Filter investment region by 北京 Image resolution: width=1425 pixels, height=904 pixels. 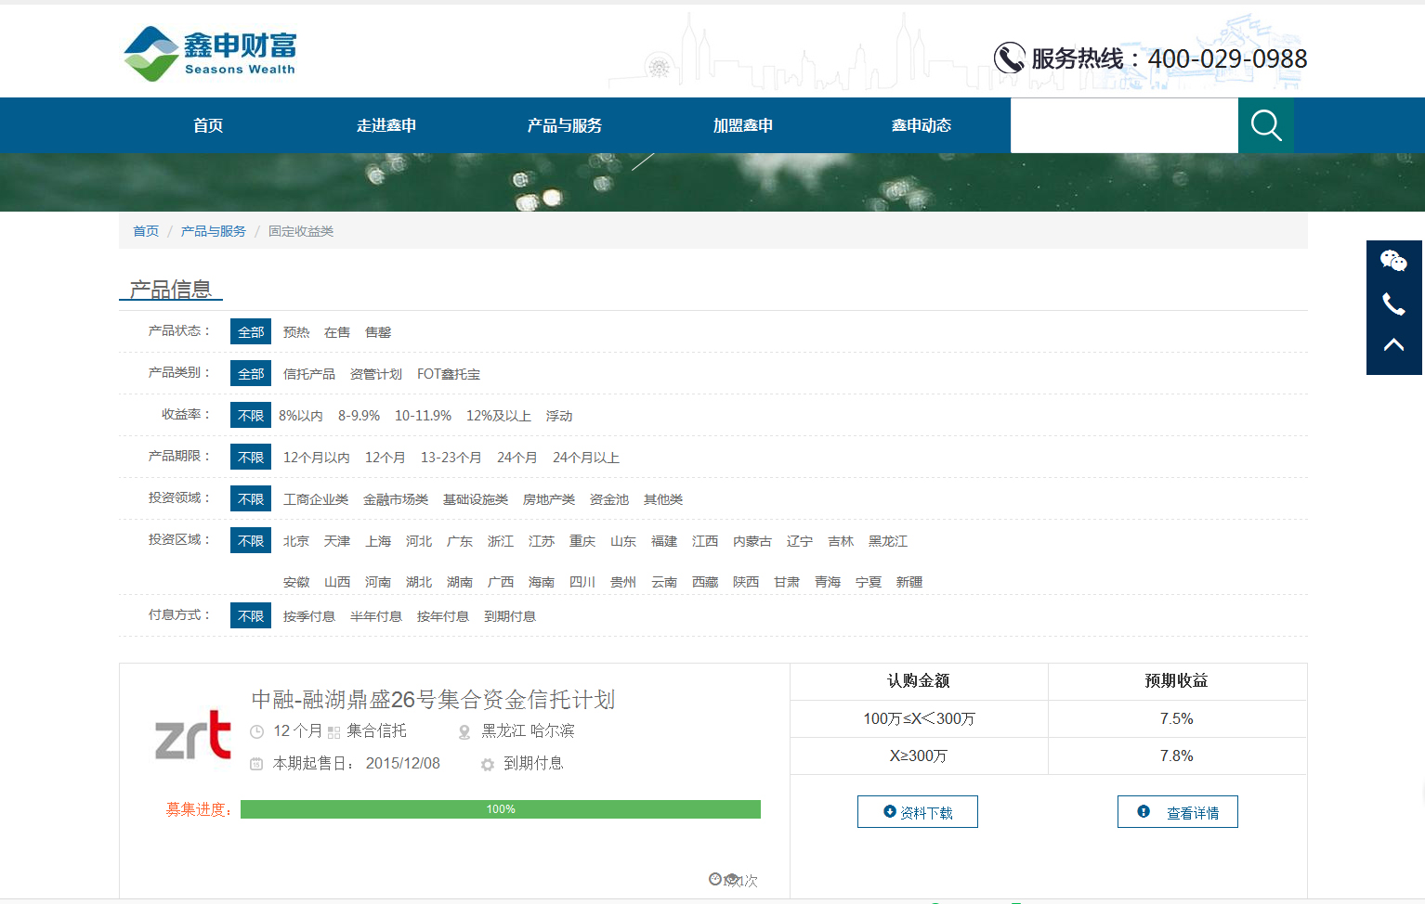point(295,541)
